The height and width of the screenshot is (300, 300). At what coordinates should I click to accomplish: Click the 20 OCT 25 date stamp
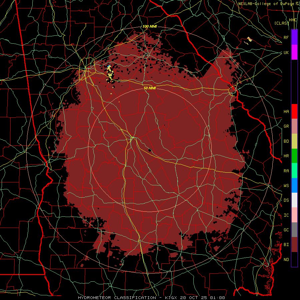tap(194, 298)
